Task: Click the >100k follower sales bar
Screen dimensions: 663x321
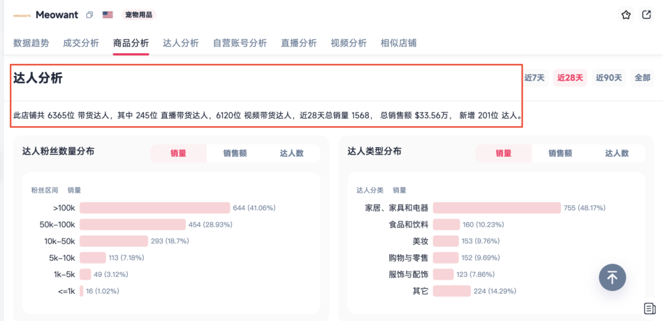Action: click(154, 208)
